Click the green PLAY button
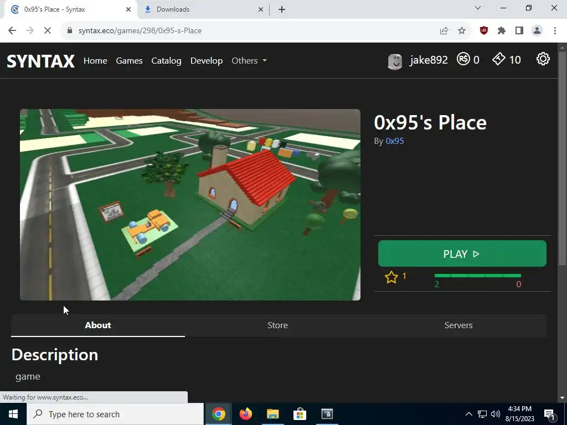This screenshot has width=567, height=425. coord(462,253)
